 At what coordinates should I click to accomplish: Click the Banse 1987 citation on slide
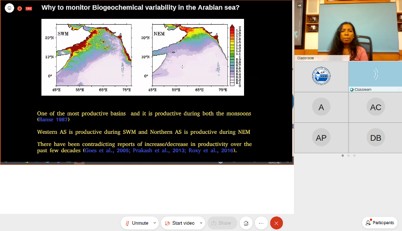pos(54,120)
